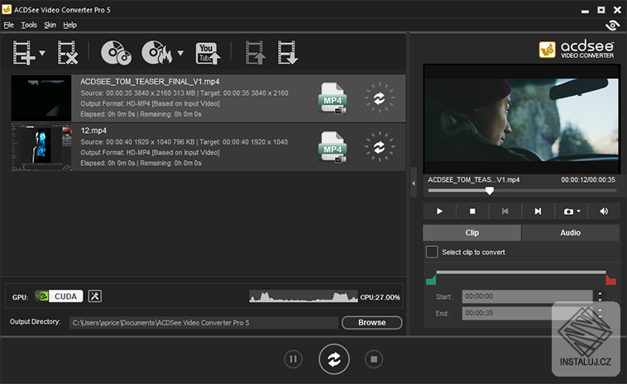Expand the snapshot dropdown arrow

click(x=579, y=211)
